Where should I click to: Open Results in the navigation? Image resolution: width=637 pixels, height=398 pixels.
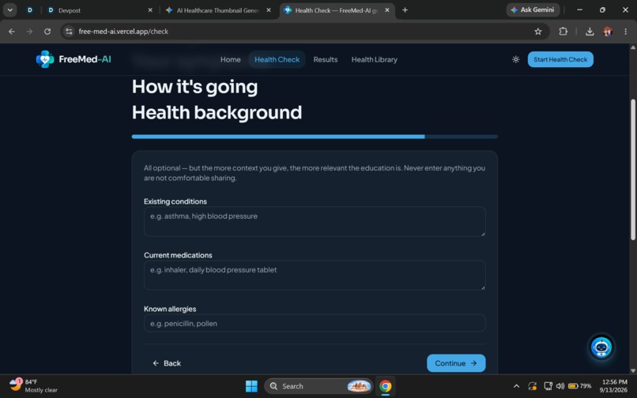pyautogui.click(x=326, y=59)
